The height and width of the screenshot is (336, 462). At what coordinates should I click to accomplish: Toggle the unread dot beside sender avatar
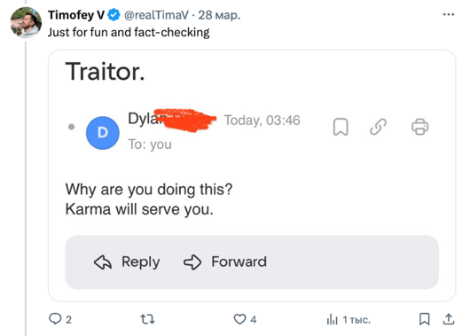71,127
